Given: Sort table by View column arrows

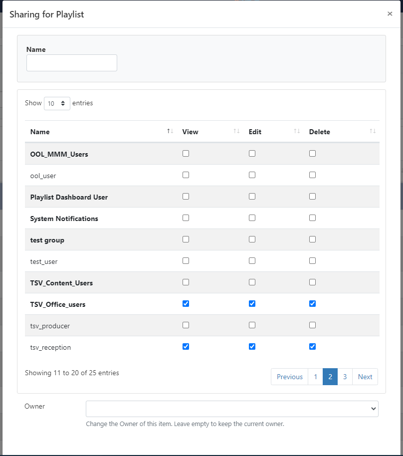Looking at the screenshot, I should click(237, 131).
